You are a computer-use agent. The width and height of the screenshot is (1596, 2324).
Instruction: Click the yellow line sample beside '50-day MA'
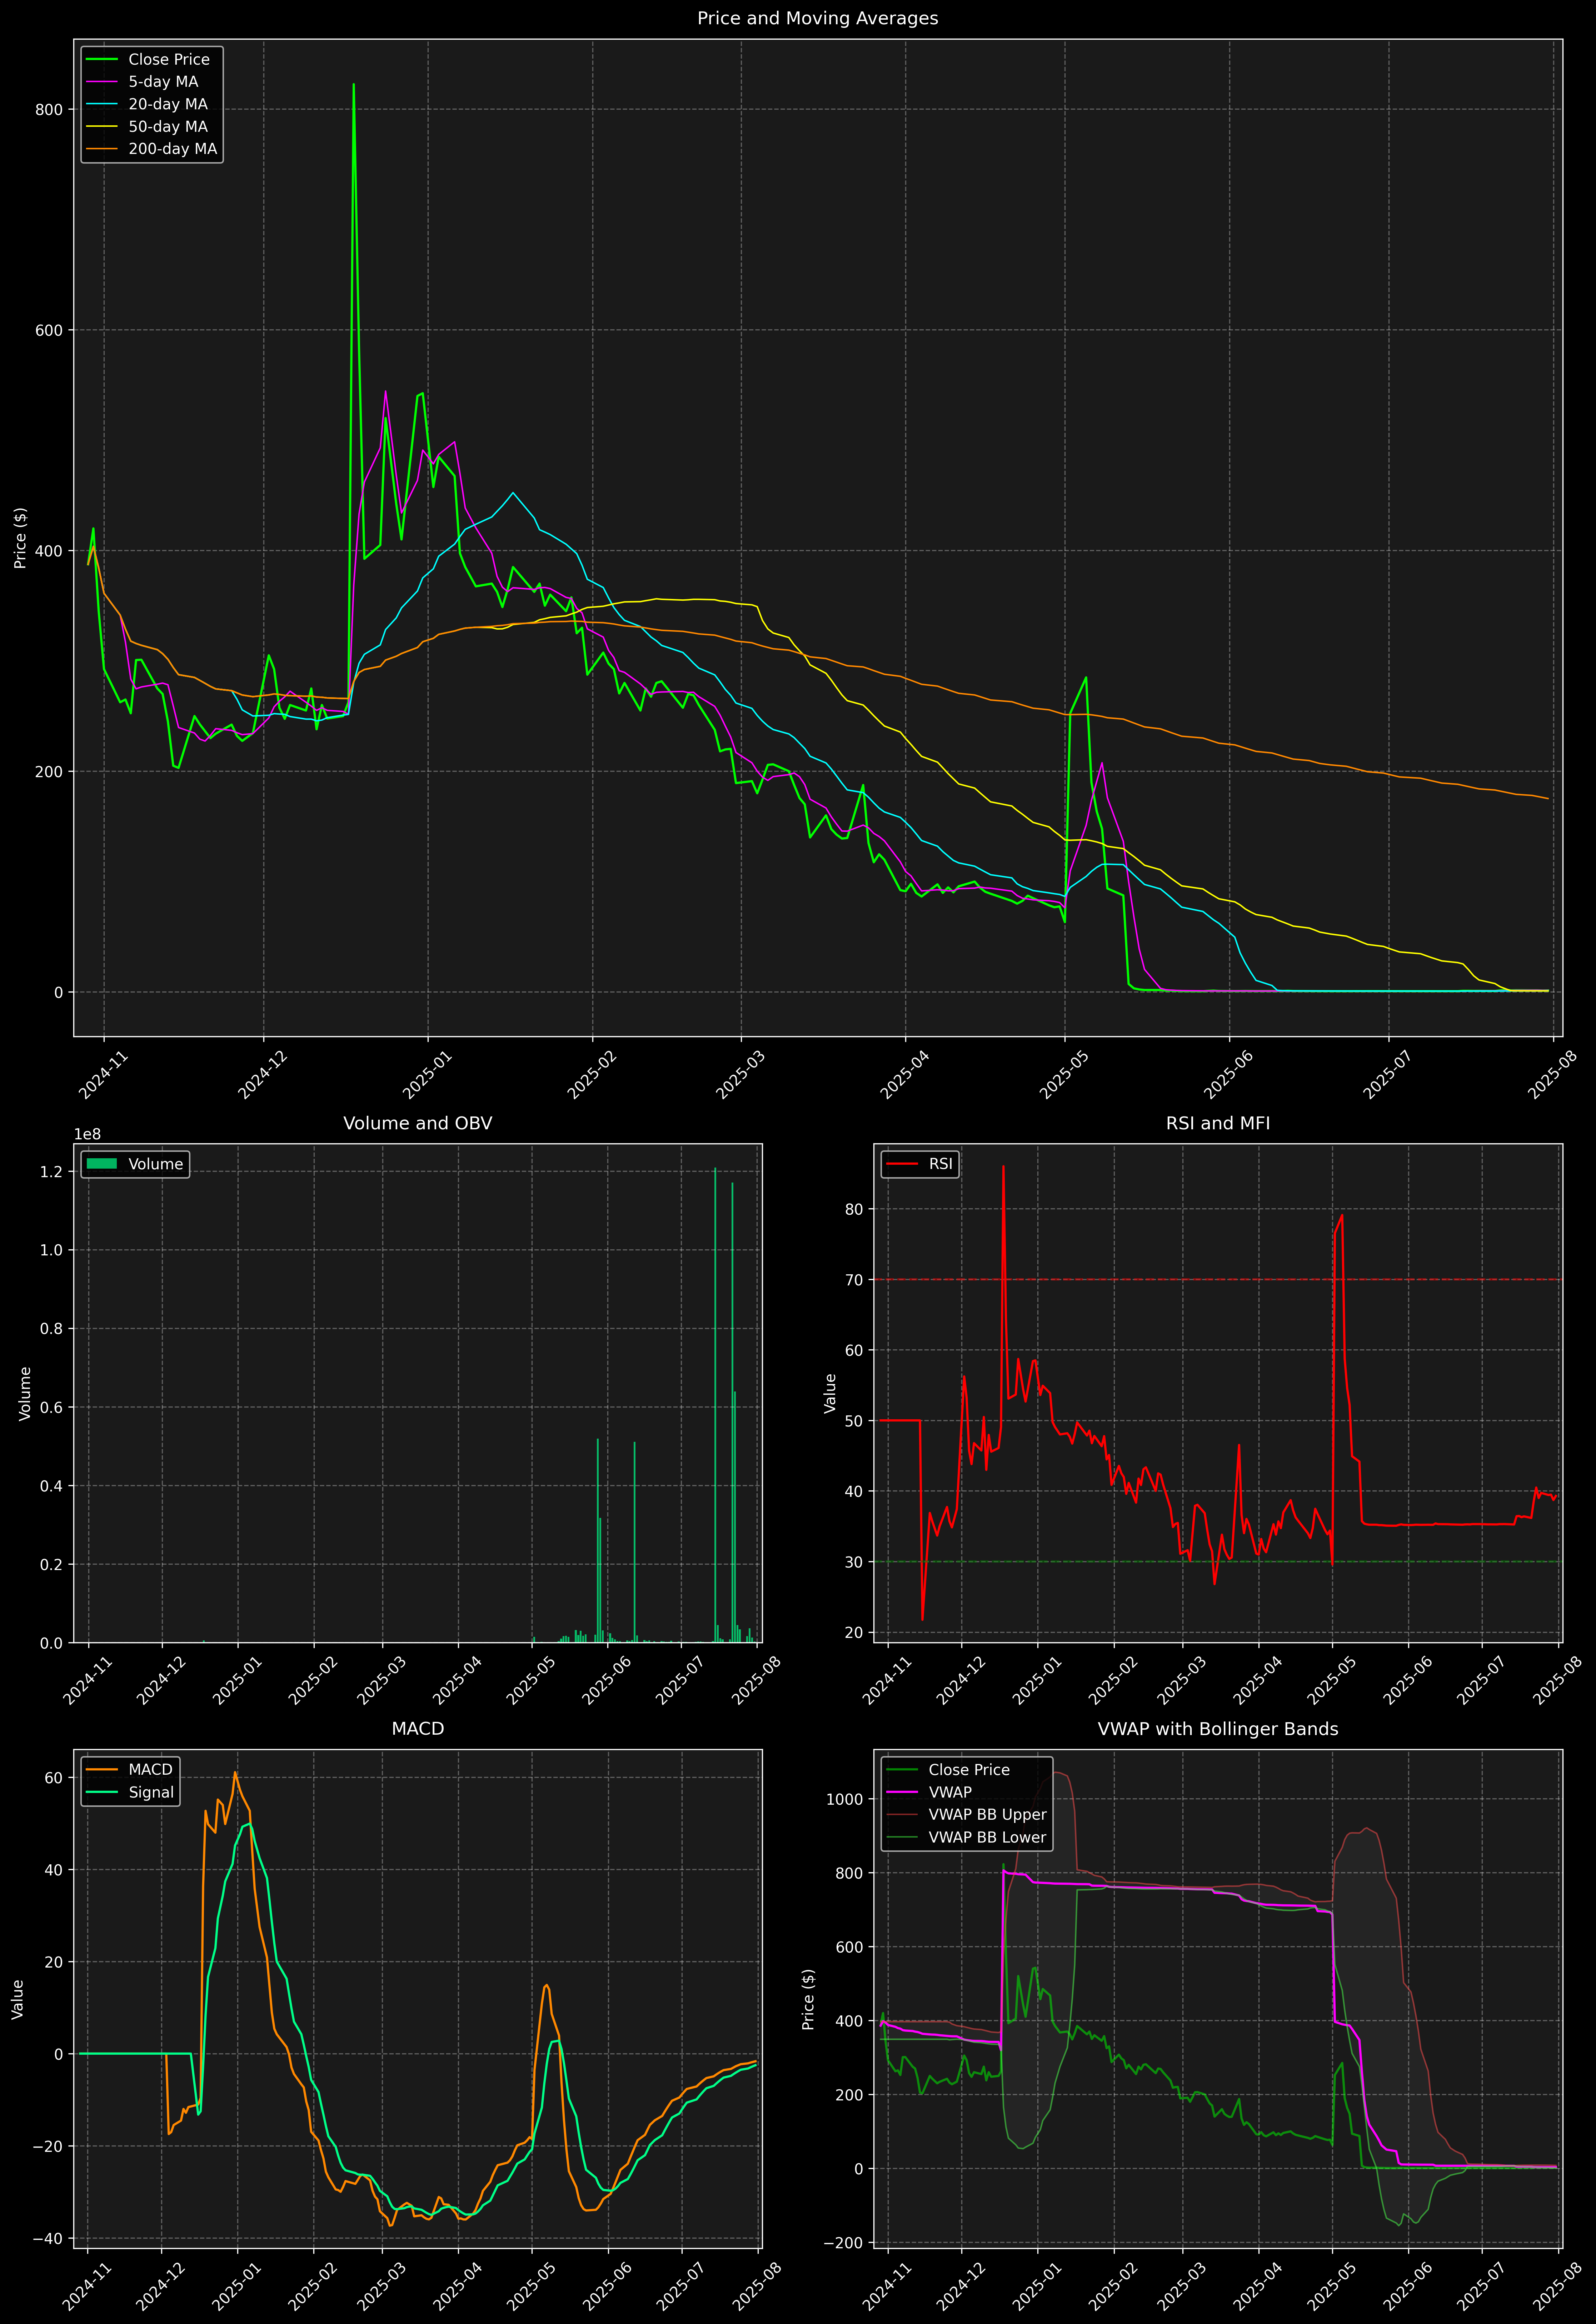tap(102, 127)
